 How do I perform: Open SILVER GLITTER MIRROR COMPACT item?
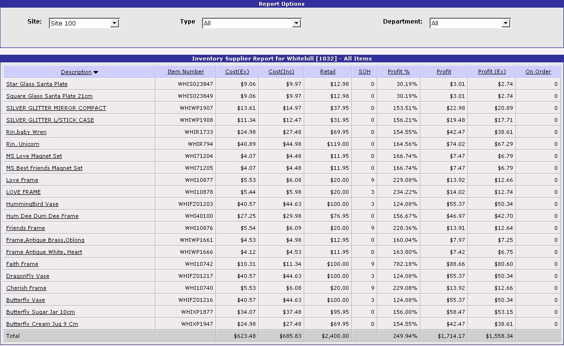click(56, 108)
